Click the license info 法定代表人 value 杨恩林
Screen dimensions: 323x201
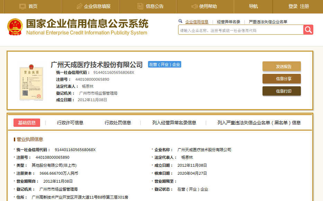point(187,157)
